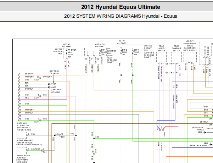Click the 'WHT/BLK' wire label at pin 14
The image size is (213, 163).
(29, 113)
